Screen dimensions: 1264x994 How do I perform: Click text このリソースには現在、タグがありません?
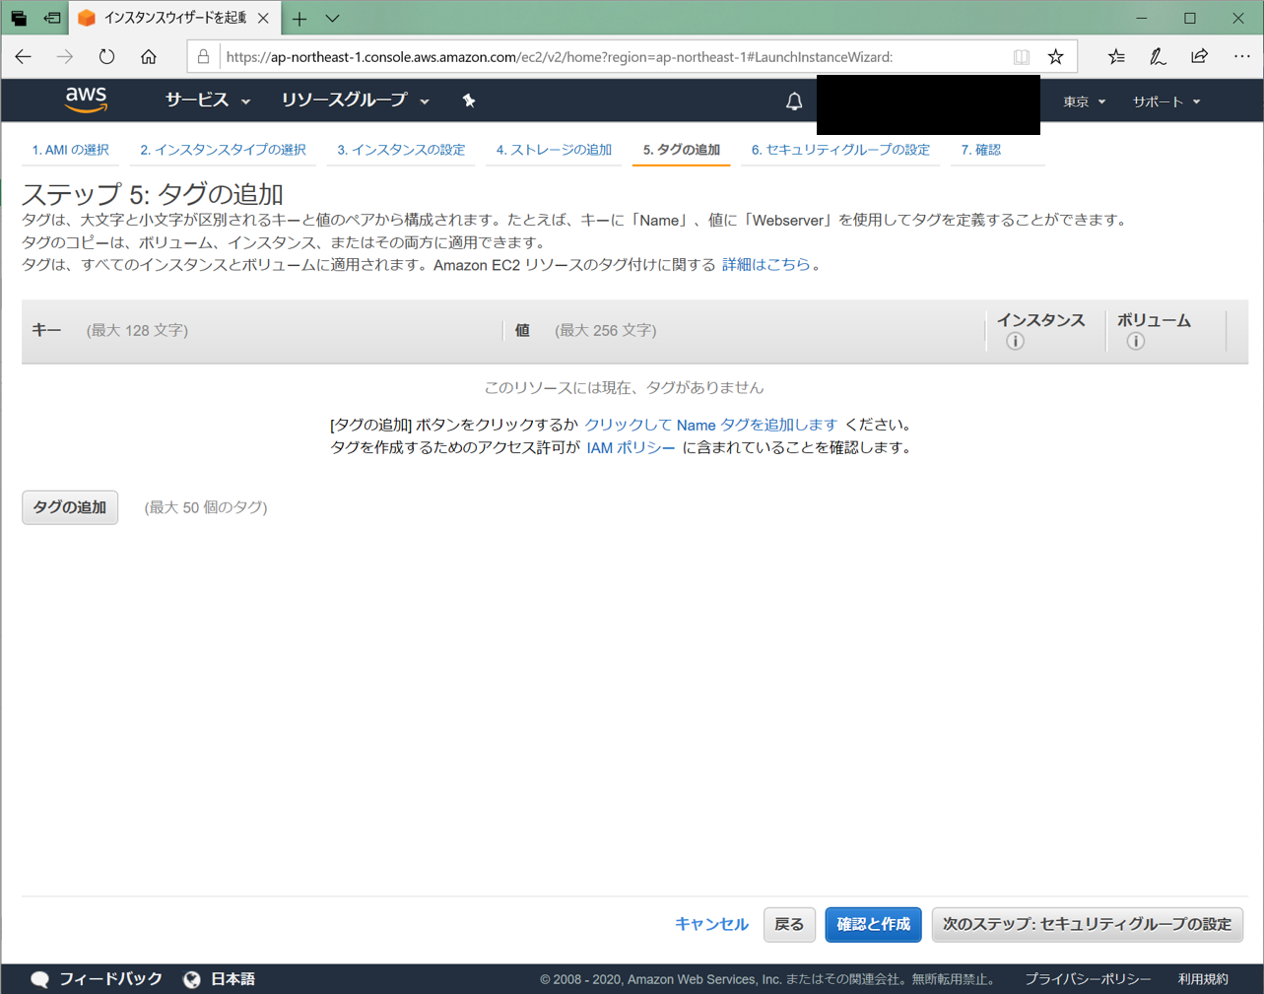624,387
